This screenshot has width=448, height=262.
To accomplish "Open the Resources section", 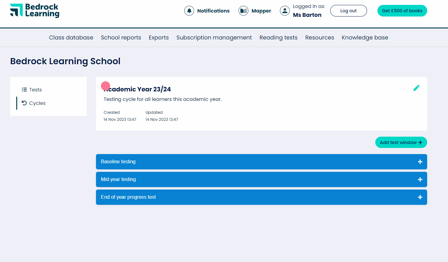I will (320, 37).
